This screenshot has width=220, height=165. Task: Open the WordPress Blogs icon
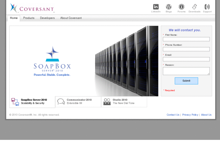click(x=169, y=7)
